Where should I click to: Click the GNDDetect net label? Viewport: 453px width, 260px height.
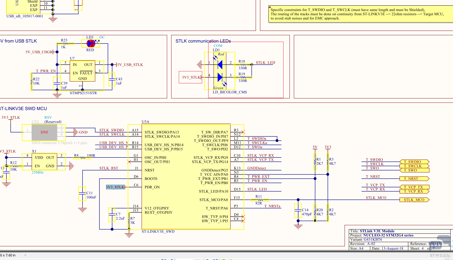[257, 168]
